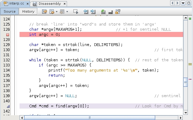This screenshot has height=120, width=193.
Task: Click line number 139 in the gutter
Action: coord(6,96)
